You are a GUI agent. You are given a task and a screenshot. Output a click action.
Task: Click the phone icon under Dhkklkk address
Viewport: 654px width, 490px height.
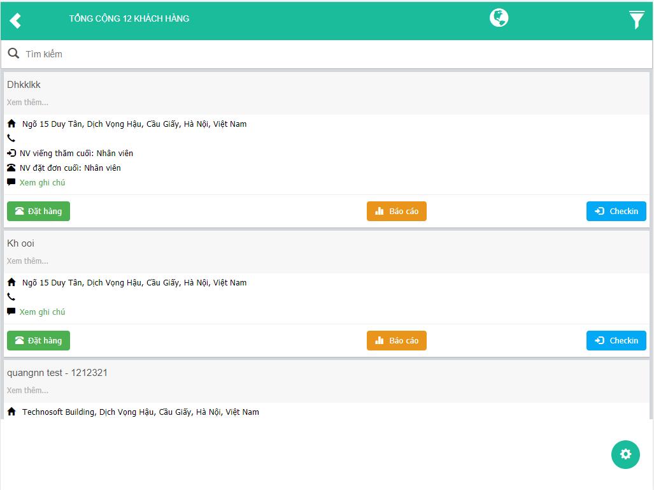pyautogui.click(x=11, y=138)
